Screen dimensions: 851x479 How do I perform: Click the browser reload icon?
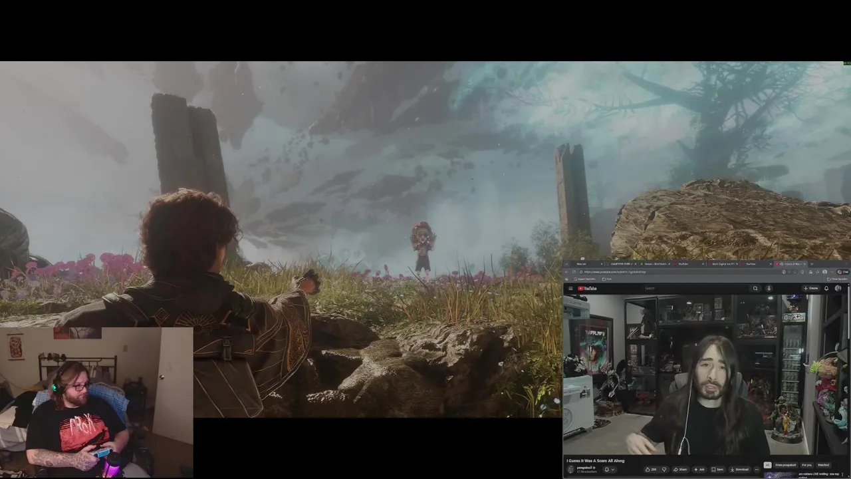[574, 272]
